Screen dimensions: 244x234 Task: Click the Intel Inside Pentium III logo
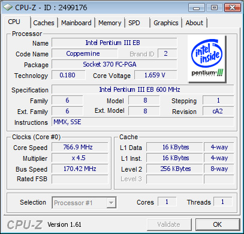coord(207,59)
